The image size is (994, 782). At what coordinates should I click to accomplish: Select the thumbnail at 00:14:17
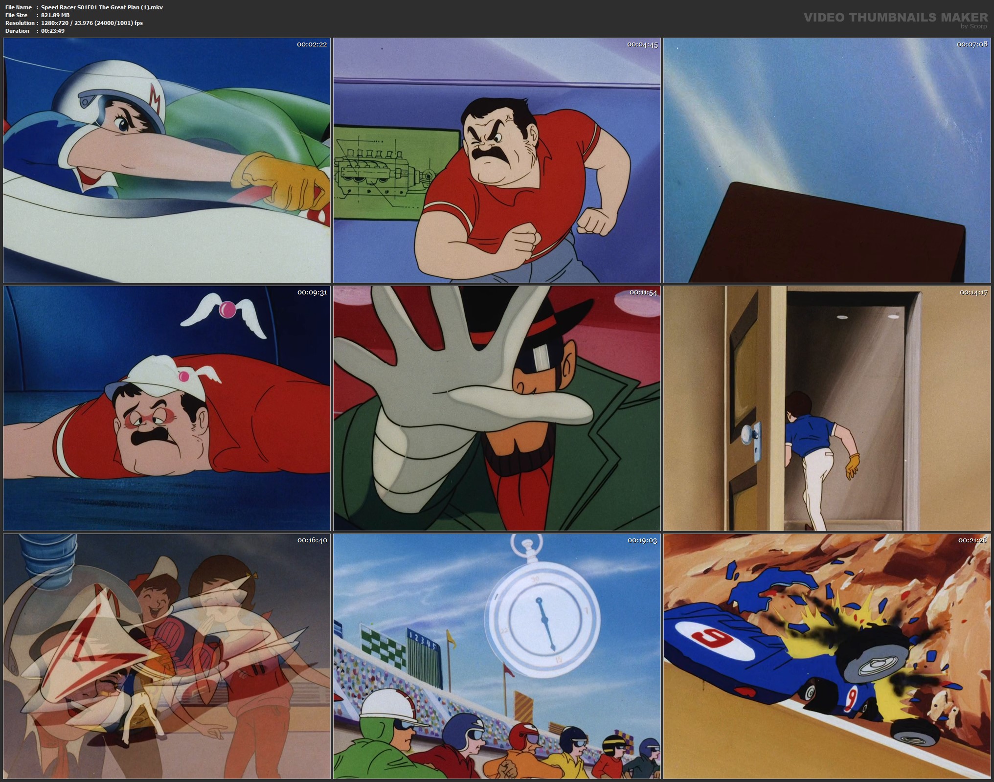point(827,408)
